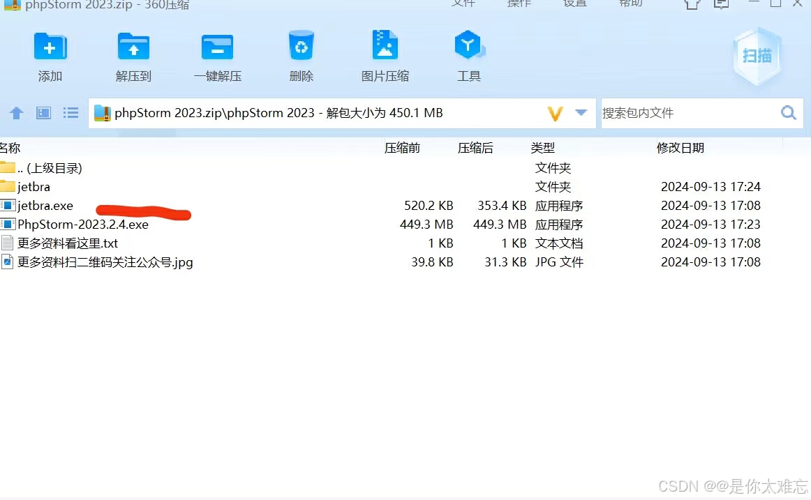The height and width of the screenshot is (500, 811).
Task: Sort by 名称 column header
Action: tap(10, 148)
